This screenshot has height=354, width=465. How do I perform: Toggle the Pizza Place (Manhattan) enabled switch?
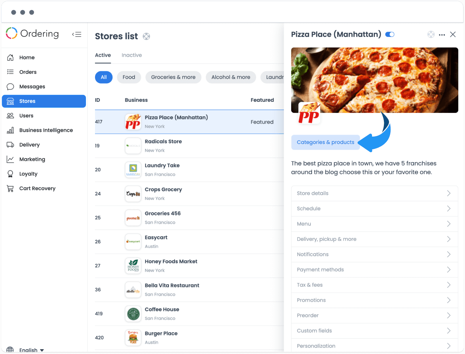(x=390, y=34)
